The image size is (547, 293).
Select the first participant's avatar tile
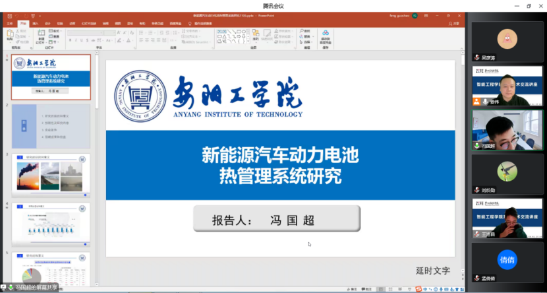(x=507, y=42)
